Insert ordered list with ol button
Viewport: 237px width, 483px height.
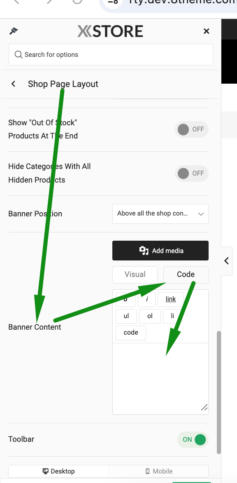click(x=150, y=316)
